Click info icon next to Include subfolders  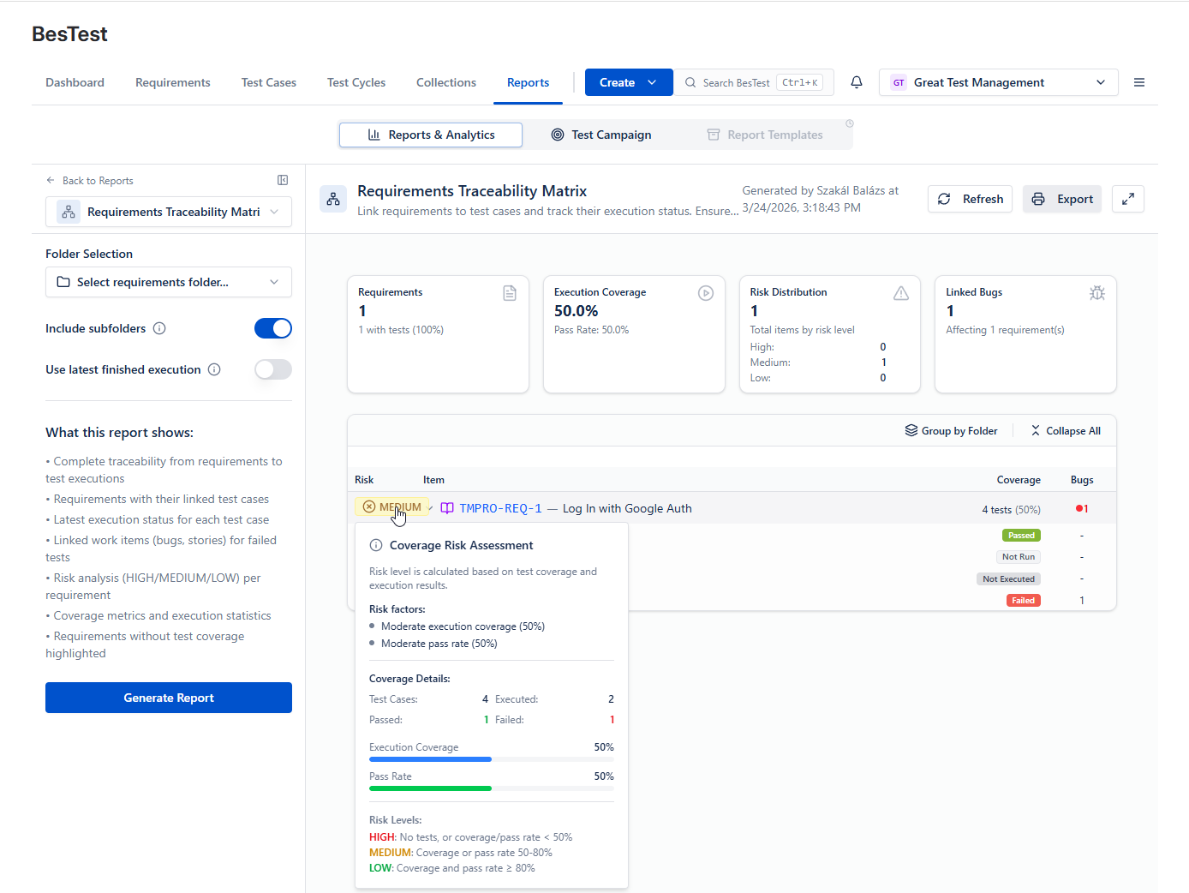[159, 328]
